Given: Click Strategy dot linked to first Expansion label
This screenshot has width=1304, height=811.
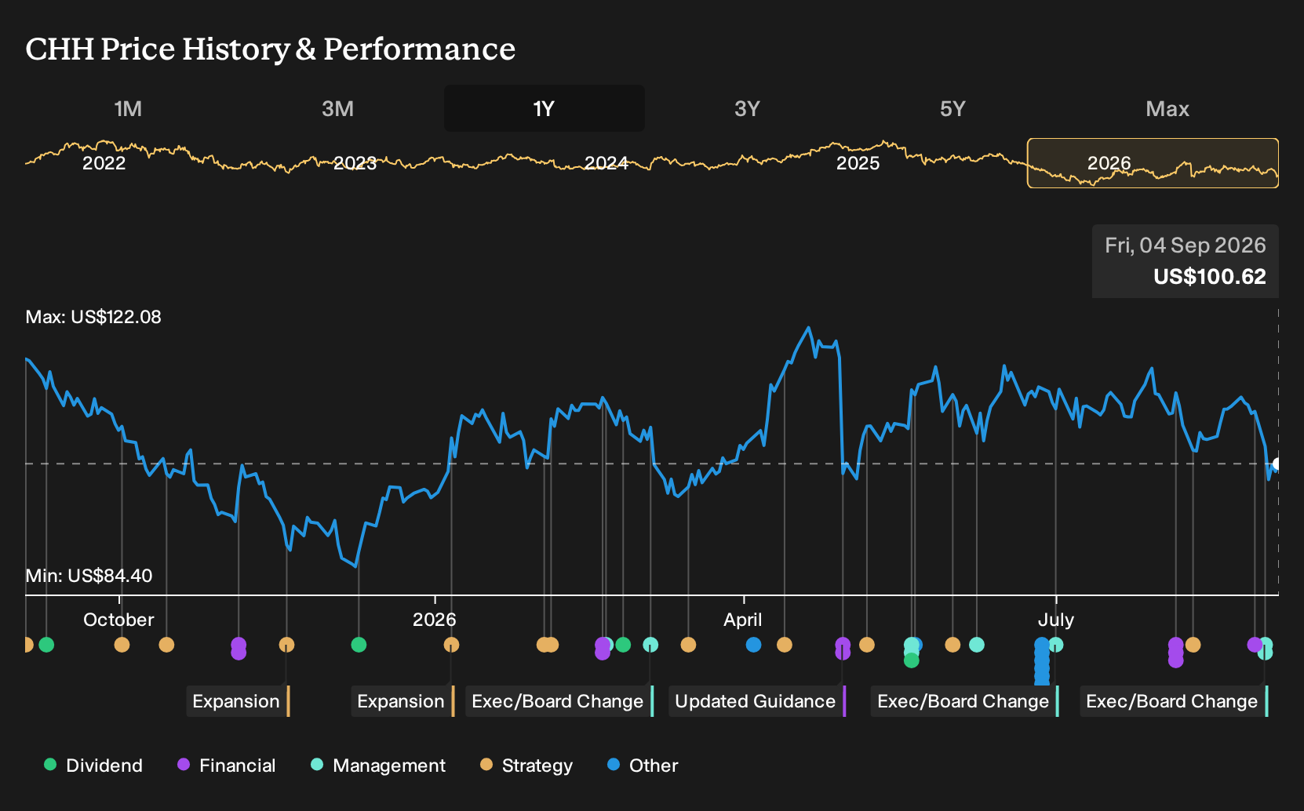Looking at the screenshot, I should 286,645.
